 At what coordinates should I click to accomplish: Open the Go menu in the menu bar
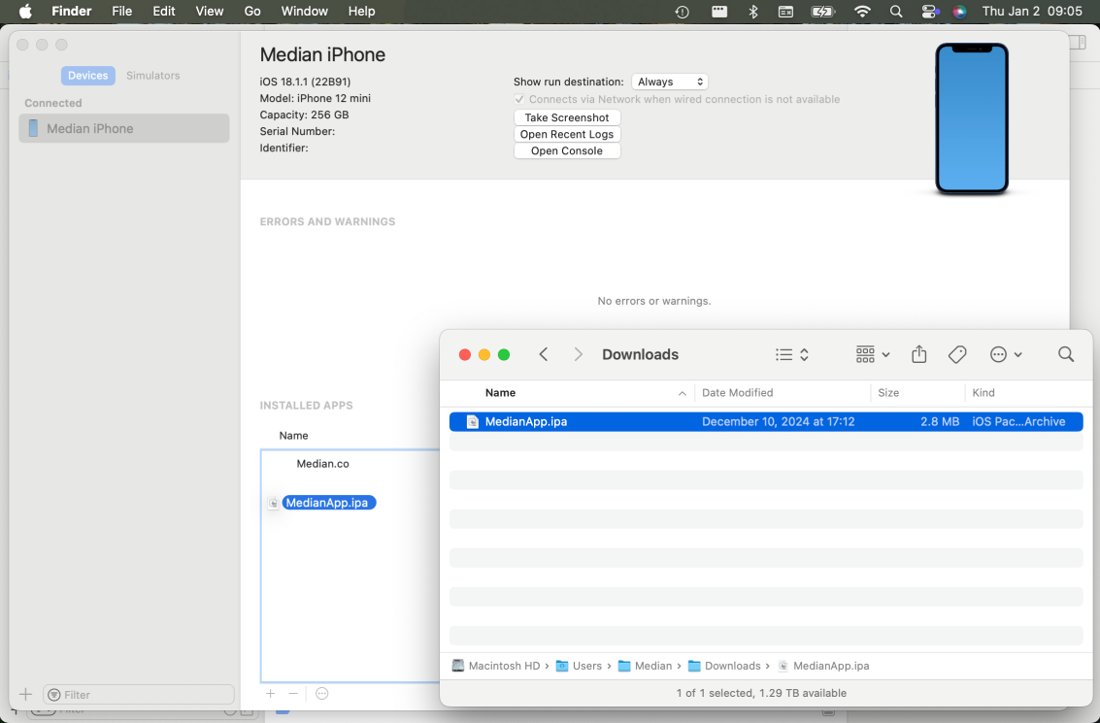[251, 12]
